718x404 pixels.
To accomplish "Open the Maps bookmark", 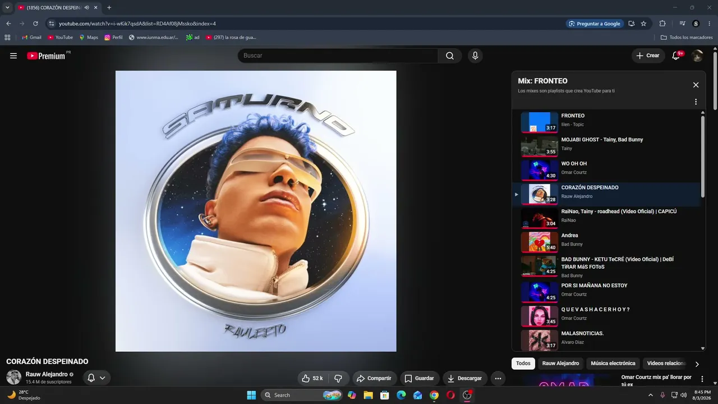I will [88, 38].
